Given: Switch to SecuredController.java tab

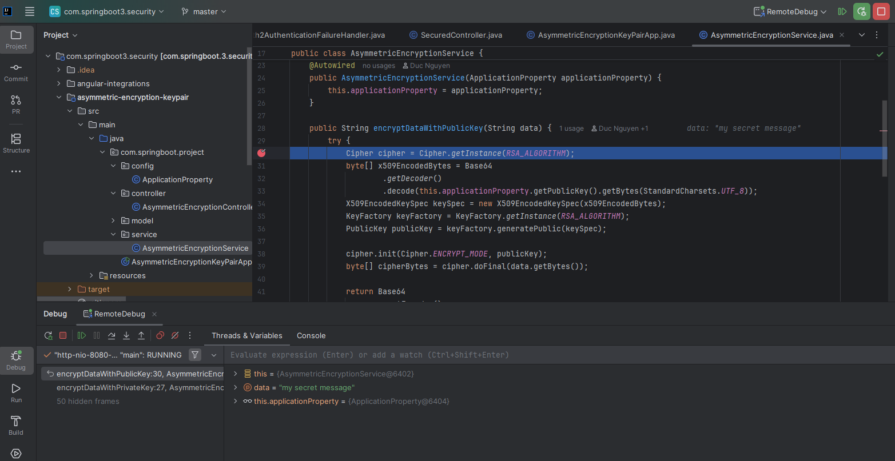Looking at the screenshot, I should click(455, 35).
